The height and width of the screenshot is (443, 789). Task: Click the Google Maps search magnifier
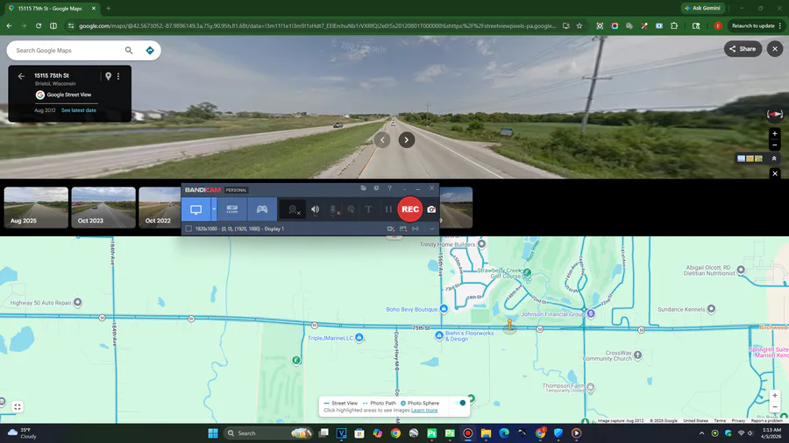click(129, 50)
